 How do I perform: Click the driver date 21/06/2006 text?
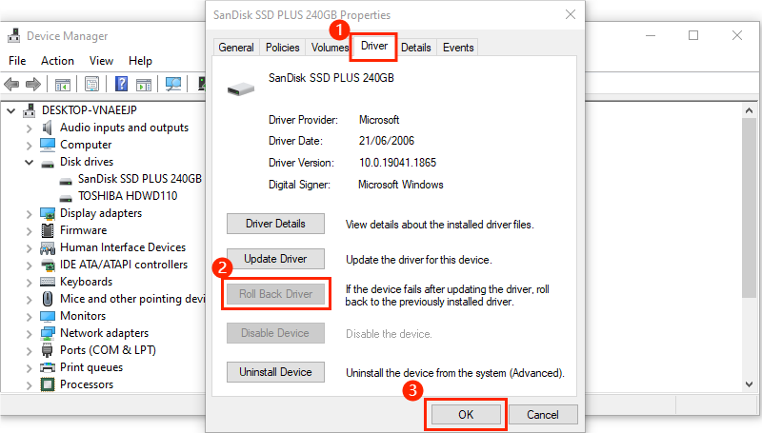pos(387,141)
